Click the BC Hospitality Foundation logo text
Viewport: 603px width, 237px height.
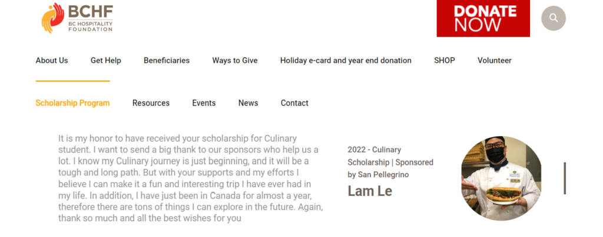[x=90, y=18]
